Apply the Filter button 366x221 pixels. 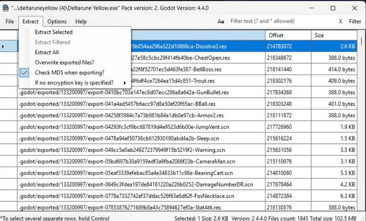click(x=355, y=22)
